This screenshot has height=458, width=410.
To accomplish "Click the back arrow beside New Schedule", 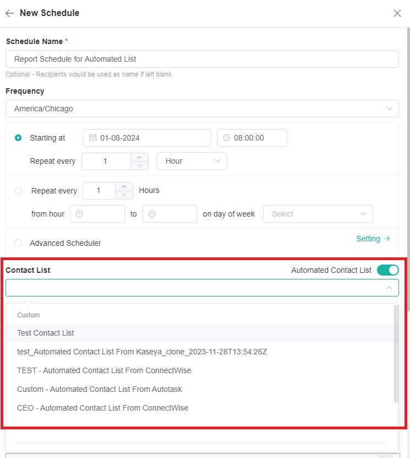I will click(10, 13).
